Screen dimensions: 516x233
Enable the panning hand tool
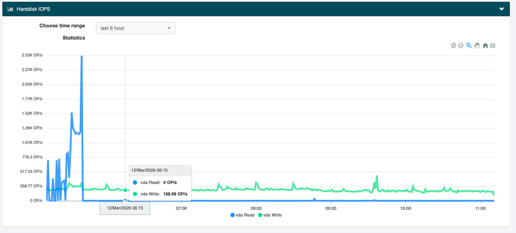coord(477,46)
